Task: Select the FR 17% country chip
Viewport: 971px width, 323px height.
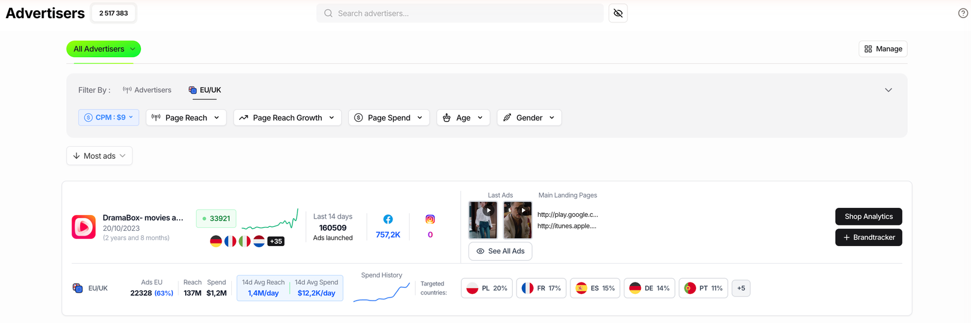Action: pos(542,288)
